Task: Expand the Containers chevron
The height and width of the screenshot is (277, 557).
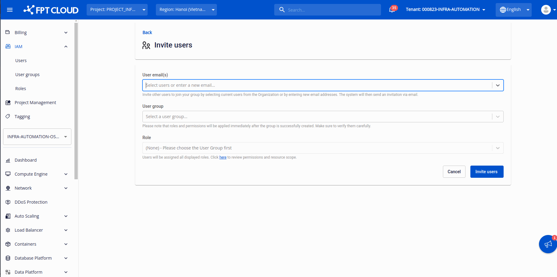Action: pyautogui.click(x=66, y=244)
